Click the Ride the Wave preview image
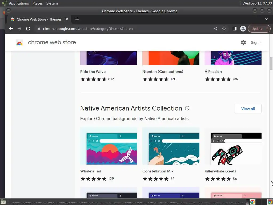Screen dimensions: 273x205 click(x=109, y=58)
